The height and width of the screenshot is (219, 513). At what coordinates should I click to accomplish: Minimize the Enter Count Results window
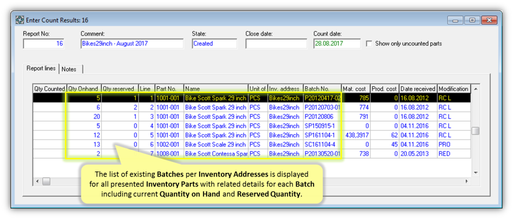point(456,20)
